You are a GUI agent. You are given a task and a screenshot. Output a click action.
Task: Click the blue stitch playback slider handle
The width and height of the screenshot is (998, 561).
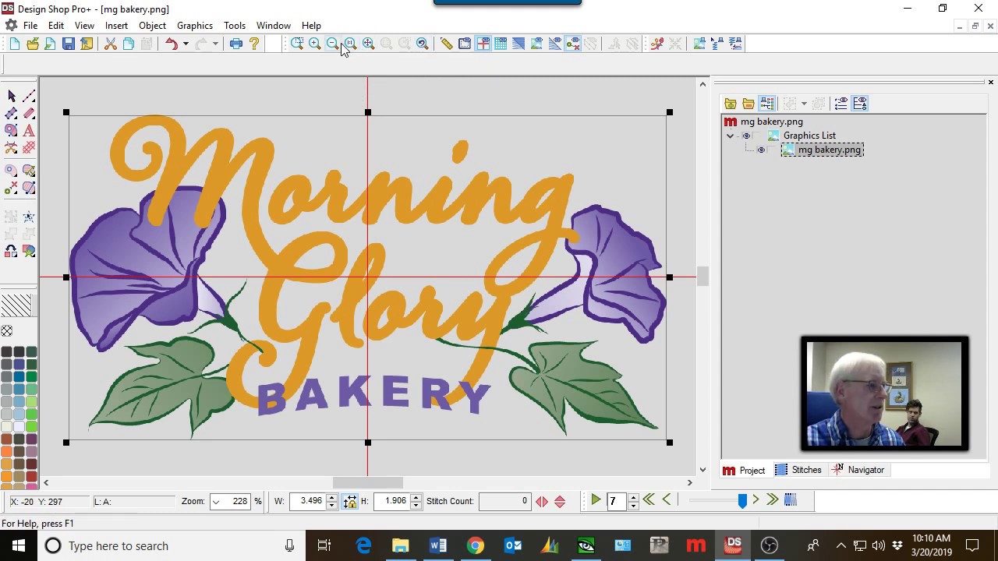click(742, 501)
